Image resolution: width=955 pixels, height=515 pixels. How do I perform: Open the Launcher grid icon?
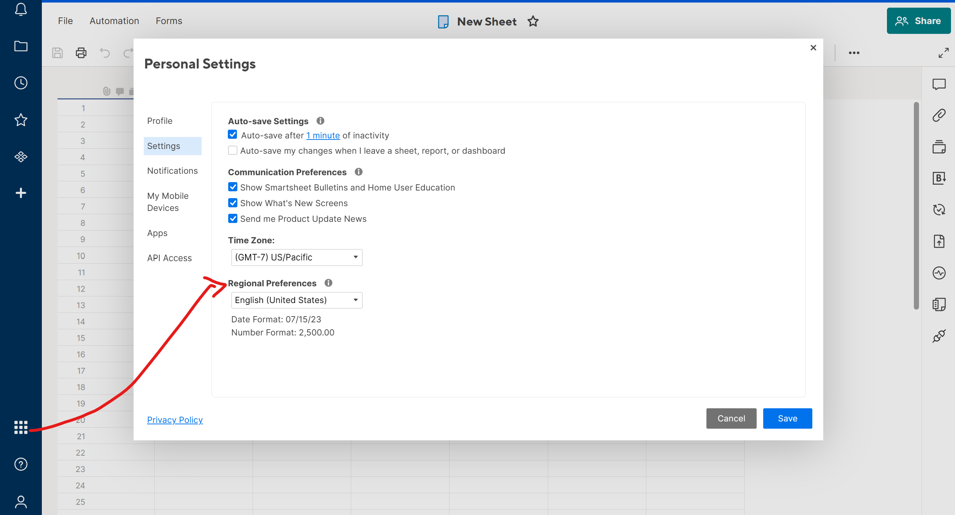21,428
